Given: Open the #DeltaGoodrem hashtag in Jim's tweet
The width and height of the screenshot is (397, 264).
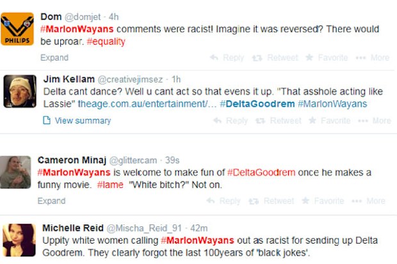Looking at the screenshot, I should [x=257, y=104].
